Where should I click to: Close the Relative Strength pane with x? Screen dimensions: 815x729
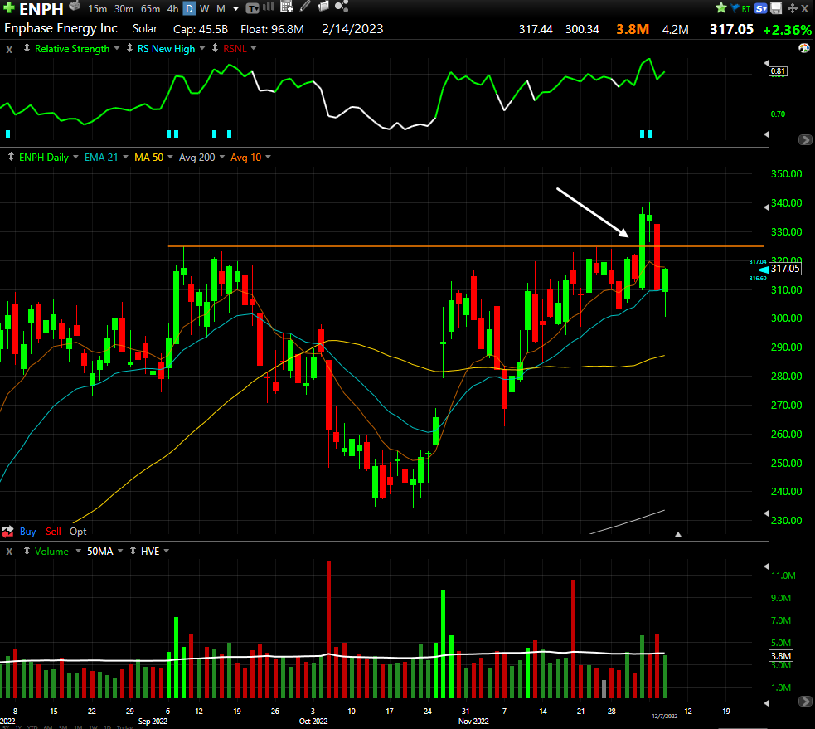coord(9,50)
